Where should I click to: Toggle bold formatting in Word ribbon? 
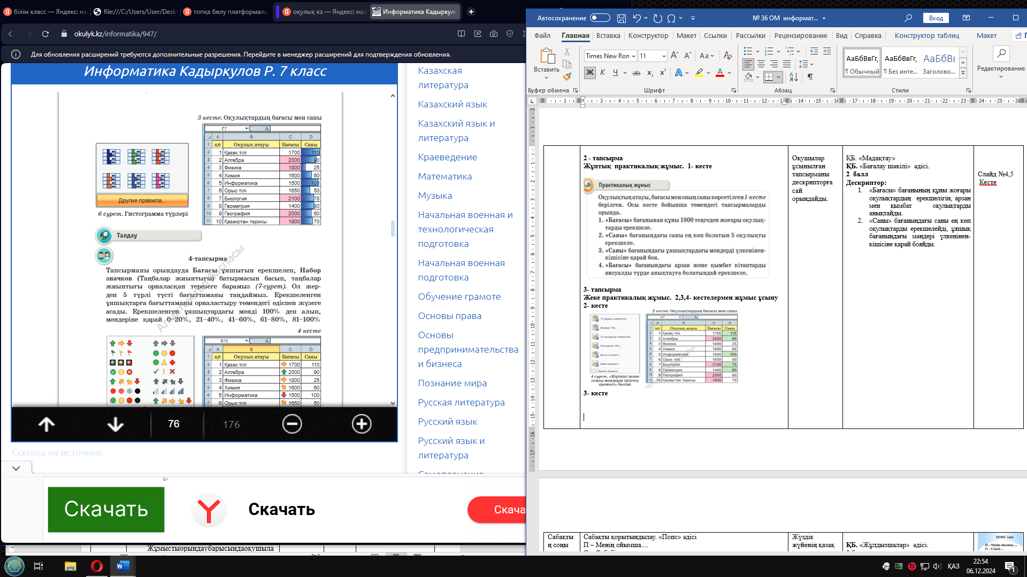point(589,73)
